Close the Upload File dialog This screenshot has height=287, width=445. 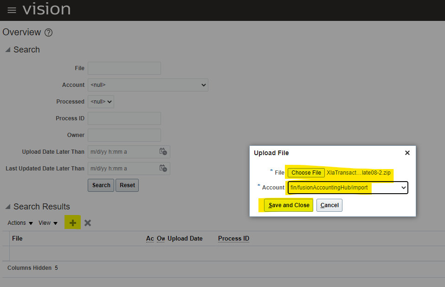coord(407,153)
